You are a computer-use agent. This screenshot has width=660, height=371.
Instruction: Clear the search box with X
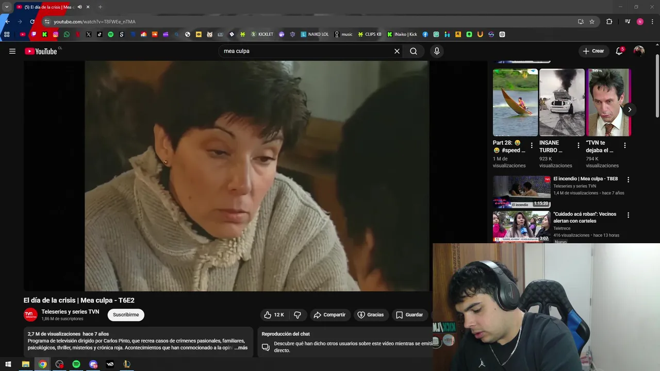[x=397, y=51]
